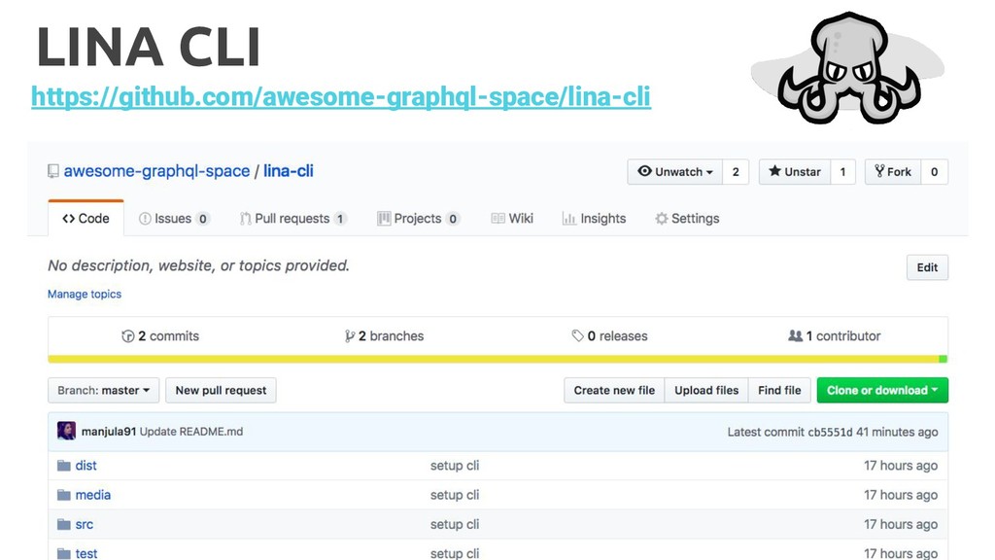This screenshot has height=560, width=995.
Task: Open 0 releases tag link
Action: [609, 336]
